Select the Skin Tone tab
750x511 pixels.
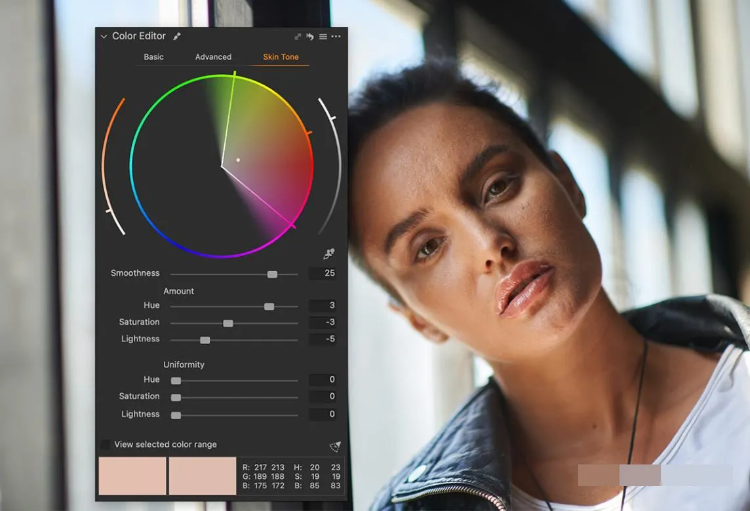pos(281,57)
